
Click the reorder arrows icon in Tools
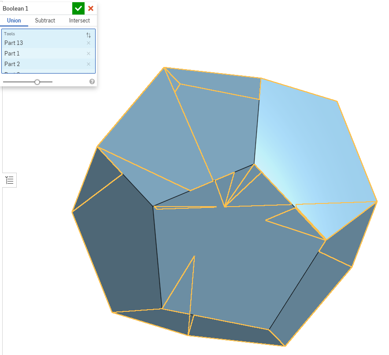point(89,35)
